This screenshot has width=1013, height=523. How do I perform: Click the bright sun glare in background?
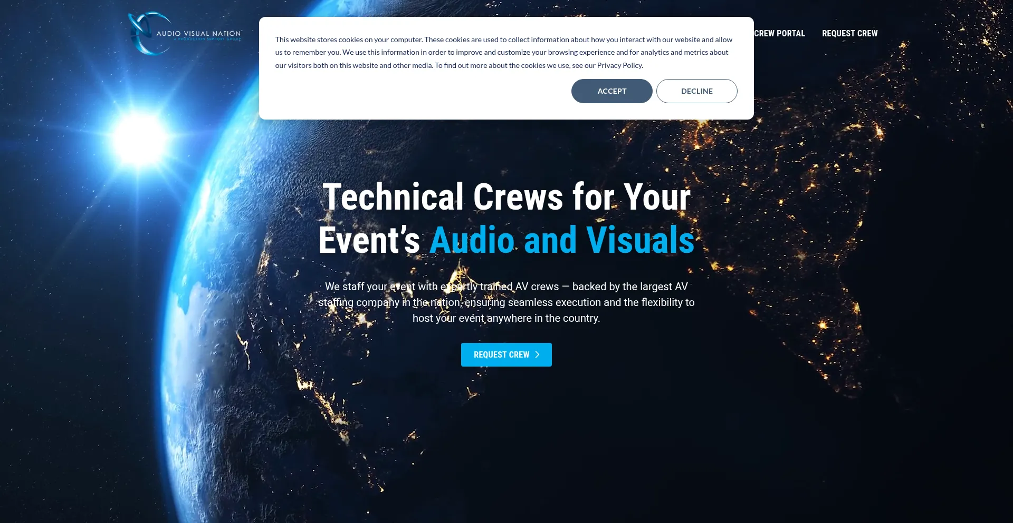(x=139, y=139)
